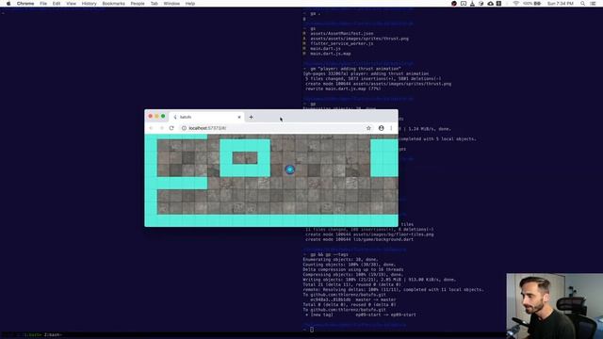Image resolution: width=603 pixels, height=339 pixels.
Task: Click the Chrome forward arrow
Action: [161, 128]
